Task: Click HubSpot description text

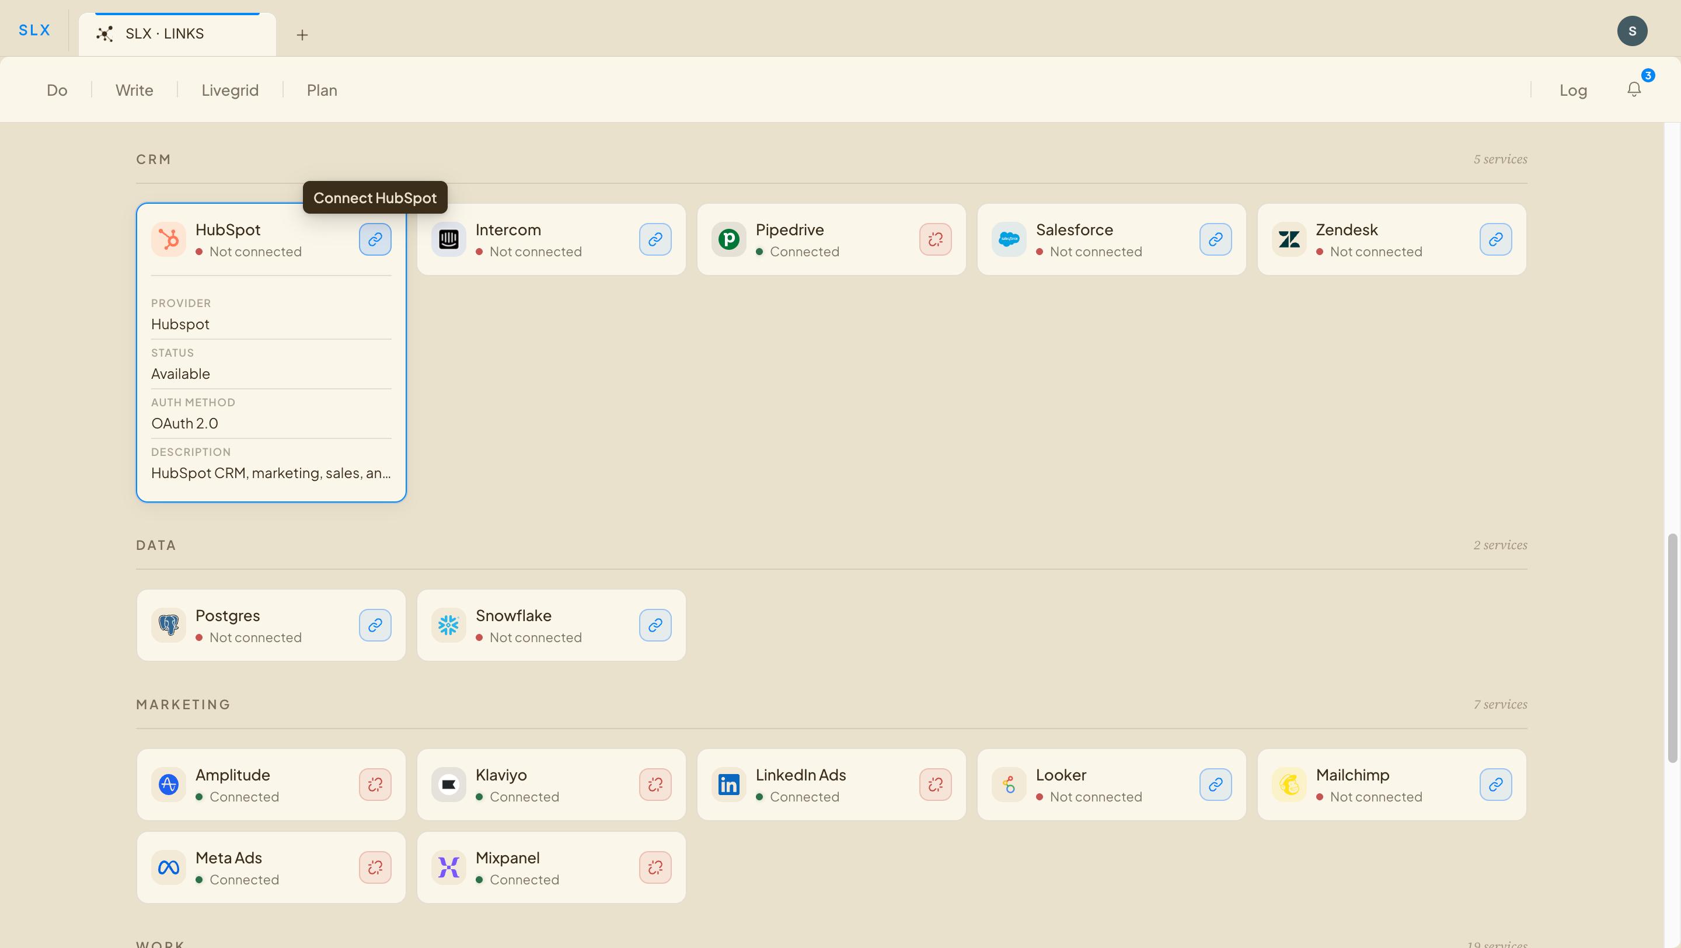Action: pyautogui.click(x=271, y=473)
